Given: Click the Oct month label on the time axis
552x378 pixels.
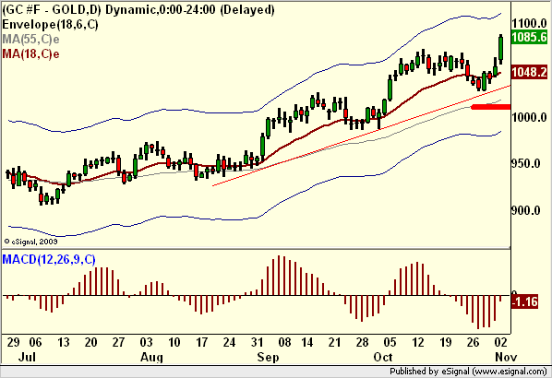Looking at the screenshot, I should click(383, 357).
